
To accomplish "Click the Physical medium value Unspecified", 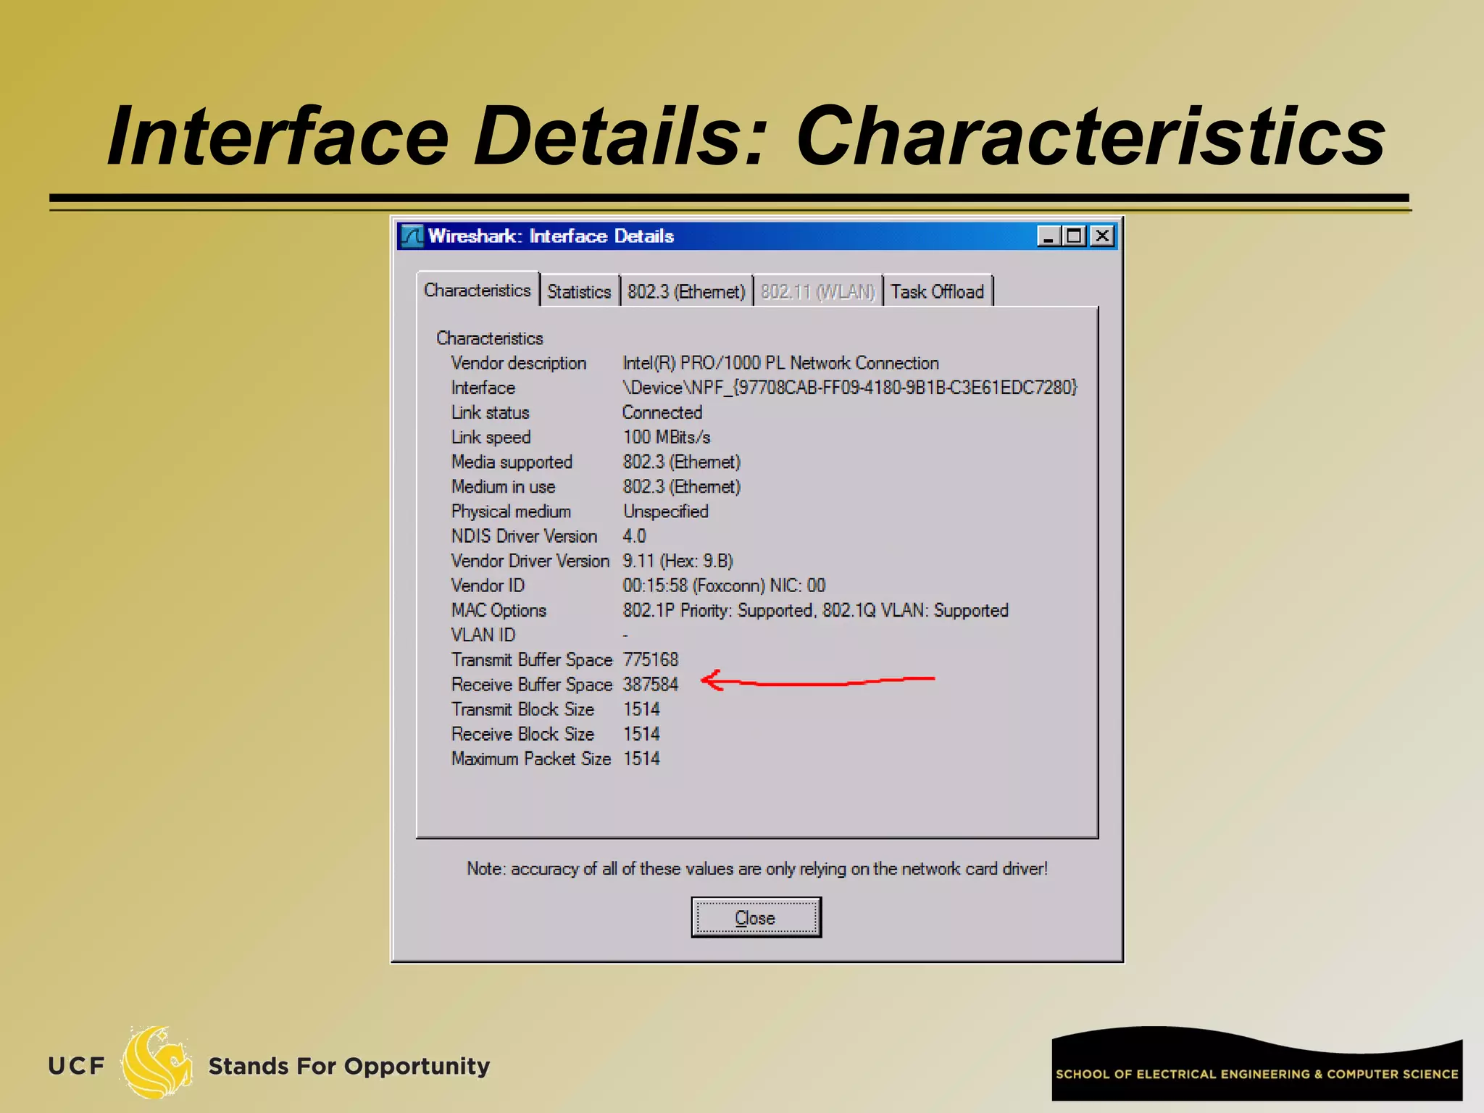I will click(666, 511).
